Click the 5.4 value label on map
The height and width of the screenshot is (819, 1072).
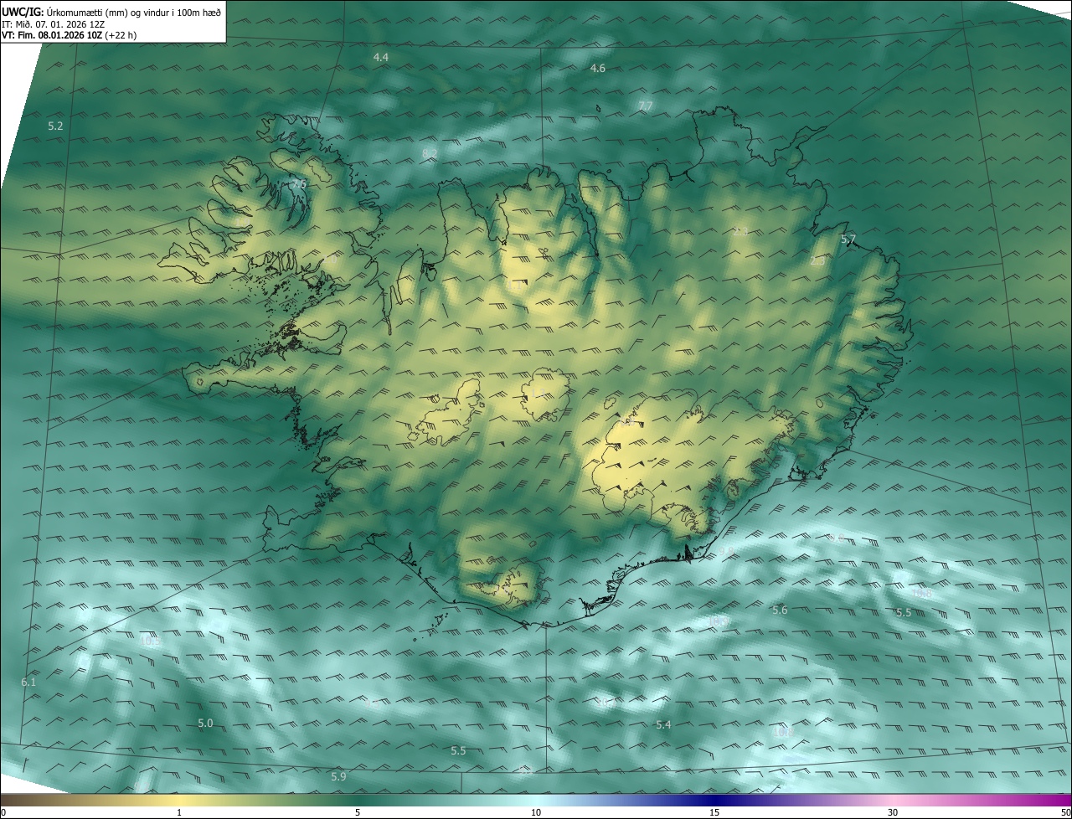[x=663, y=724]
